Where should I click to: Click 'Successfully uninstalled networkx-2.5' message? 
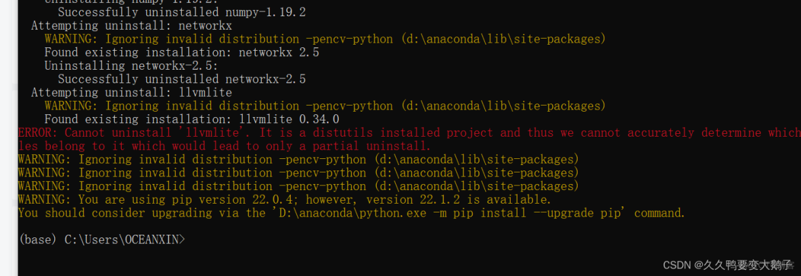pos(181,79)
